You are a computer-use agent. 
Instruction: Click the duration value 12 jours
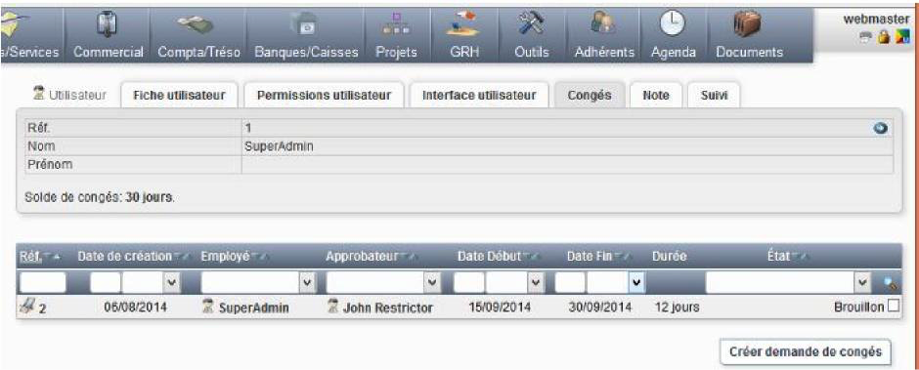tap(677, 307)
